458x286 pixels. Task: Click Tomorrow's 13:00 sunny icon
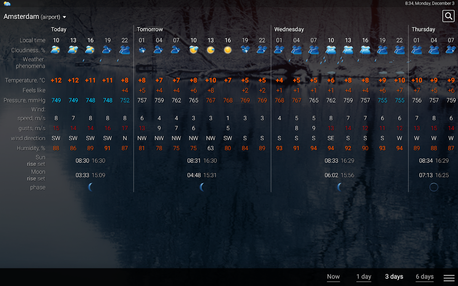(x=211, y=50)
